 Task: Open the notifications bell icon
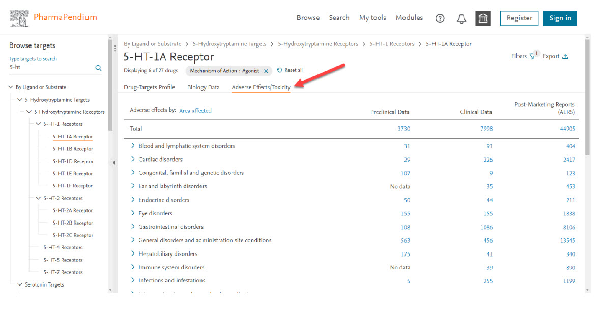click(461, 18)
